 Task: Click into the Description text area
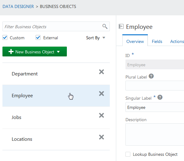pos(155,134)
